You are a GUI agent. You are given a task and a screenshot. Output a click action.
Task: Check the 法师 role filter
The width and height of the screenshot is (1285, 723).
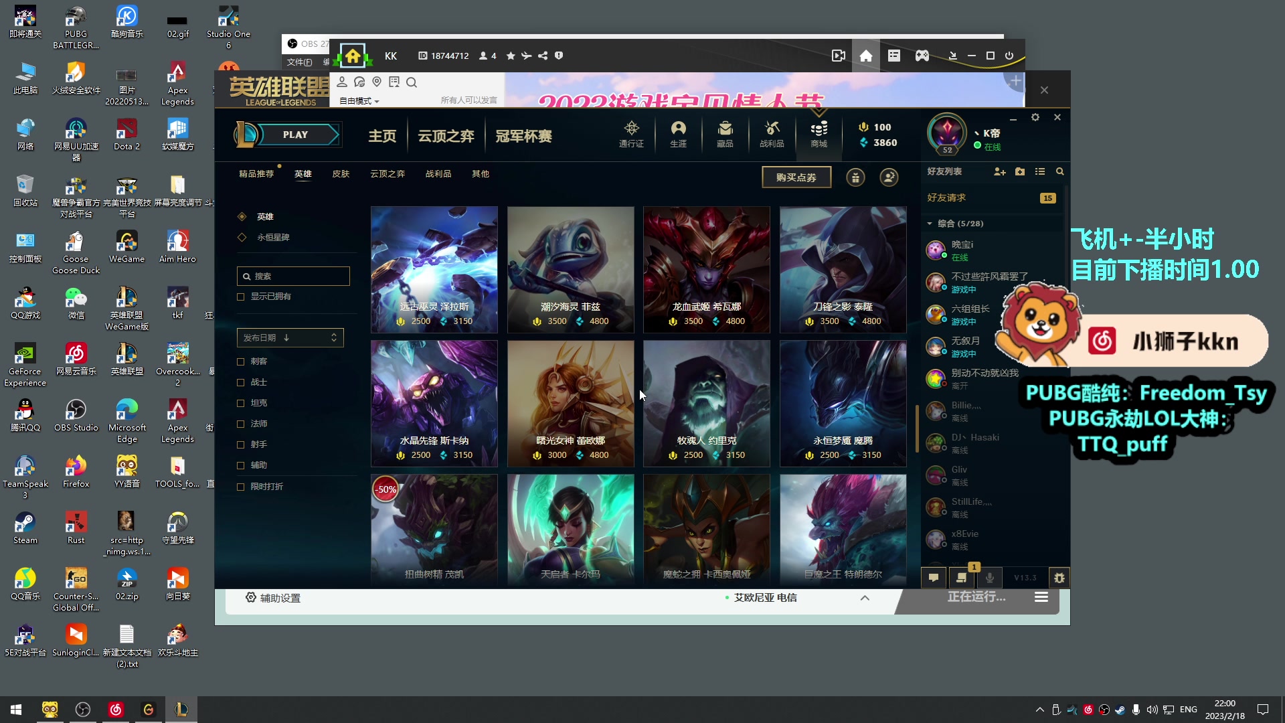pyautogui.click(x=241, y=424)
